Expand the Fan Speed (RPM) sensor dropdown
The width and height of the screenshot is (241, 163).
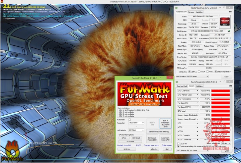[x=197, y=107]
